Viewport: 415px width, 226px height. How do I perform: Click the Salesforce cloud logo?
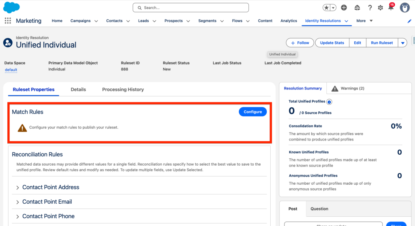11,7
